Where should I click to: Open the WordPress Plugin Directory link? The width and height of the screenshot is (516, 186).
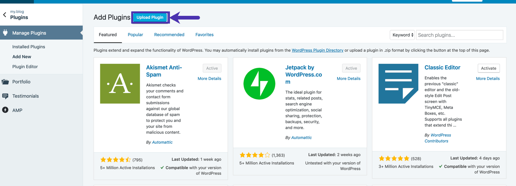click(317, 50)
